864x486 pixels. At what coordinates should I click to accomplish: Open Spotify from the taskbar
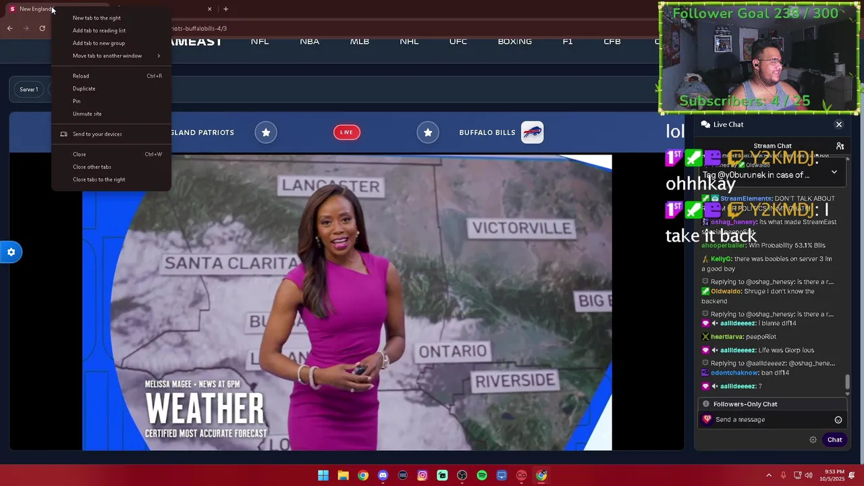(482, 475)
